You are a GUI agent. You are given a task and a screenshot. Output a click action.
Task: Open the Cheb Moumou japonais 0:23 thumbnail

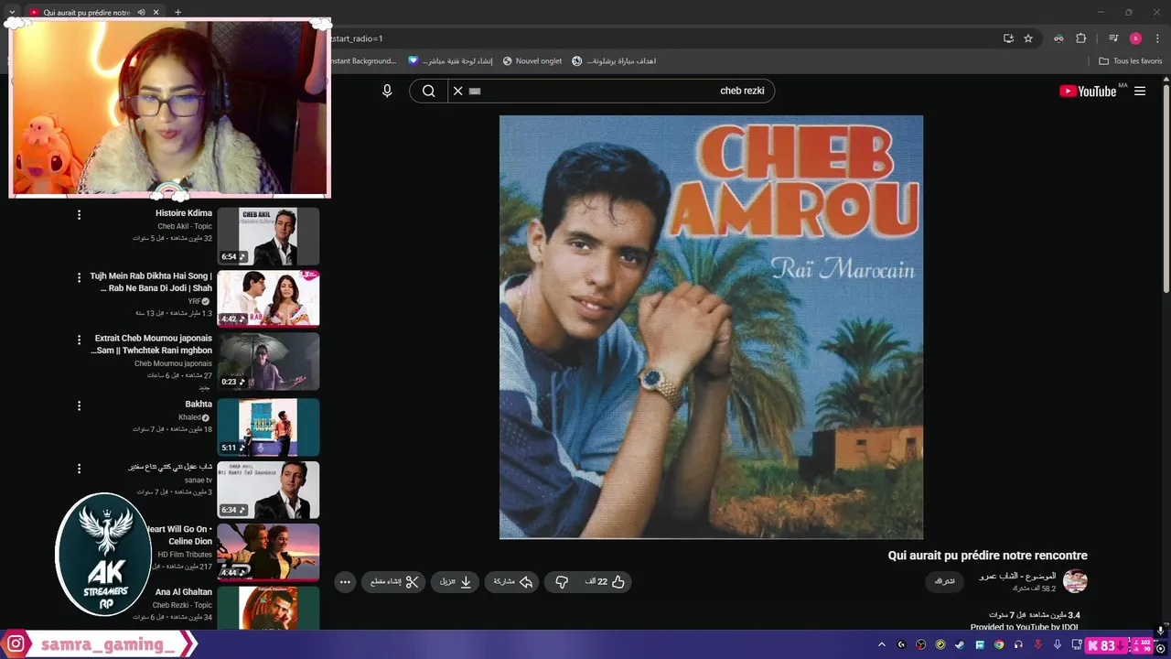tap(268, 362)
